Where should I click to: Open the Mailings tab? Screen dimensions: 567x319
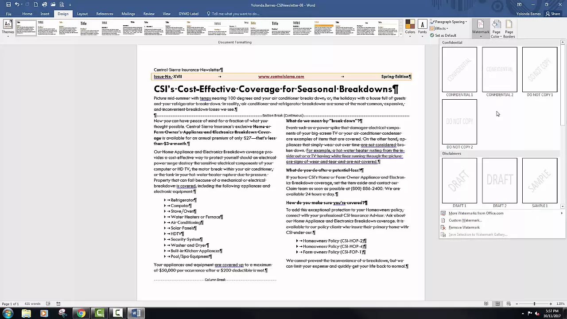click(x=128, y=14)
